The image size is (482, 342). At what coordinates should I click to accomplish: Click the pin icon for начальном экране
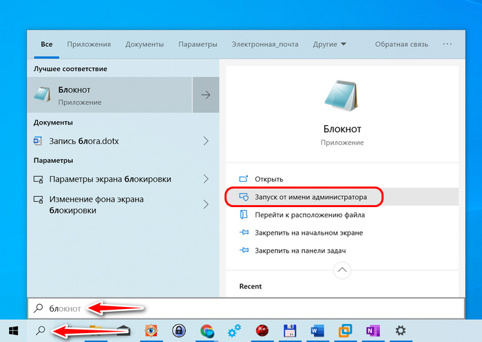coord(244,233)
